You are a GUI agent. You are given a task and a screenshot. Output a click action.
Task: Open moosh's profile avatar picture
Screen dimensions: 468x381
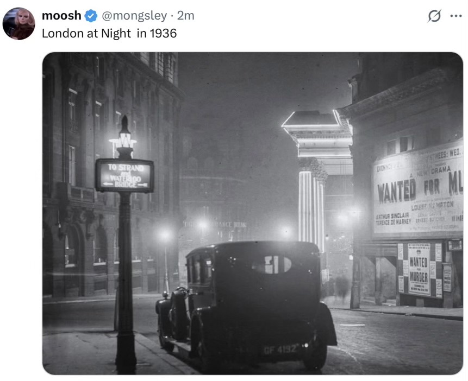19,23
